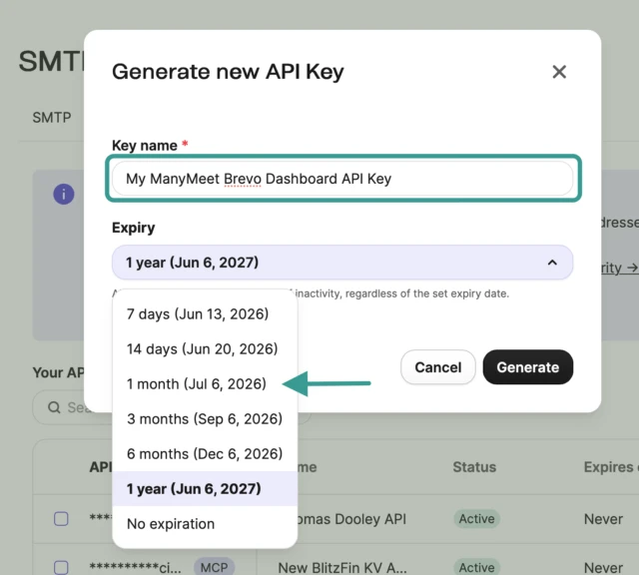Select 1 year (Jun 6, 2027) option in list

[x=205, y=488]
